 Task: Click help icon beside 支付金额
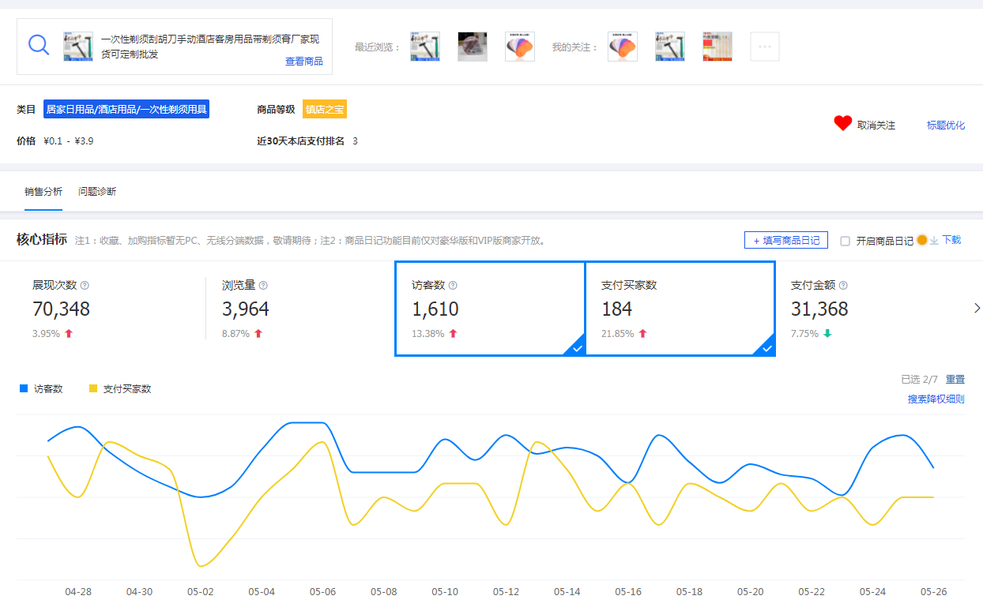pos(843,286)
